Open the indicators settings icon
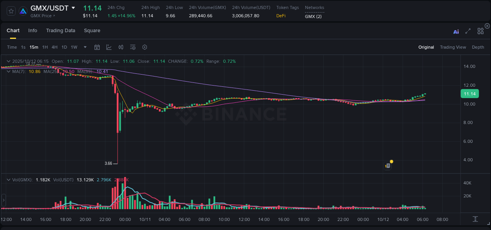The width and height of the screenshot is (491, 230). [133, 47]
